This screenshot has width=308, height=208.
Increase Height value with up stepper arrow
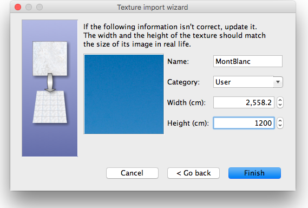280,120
